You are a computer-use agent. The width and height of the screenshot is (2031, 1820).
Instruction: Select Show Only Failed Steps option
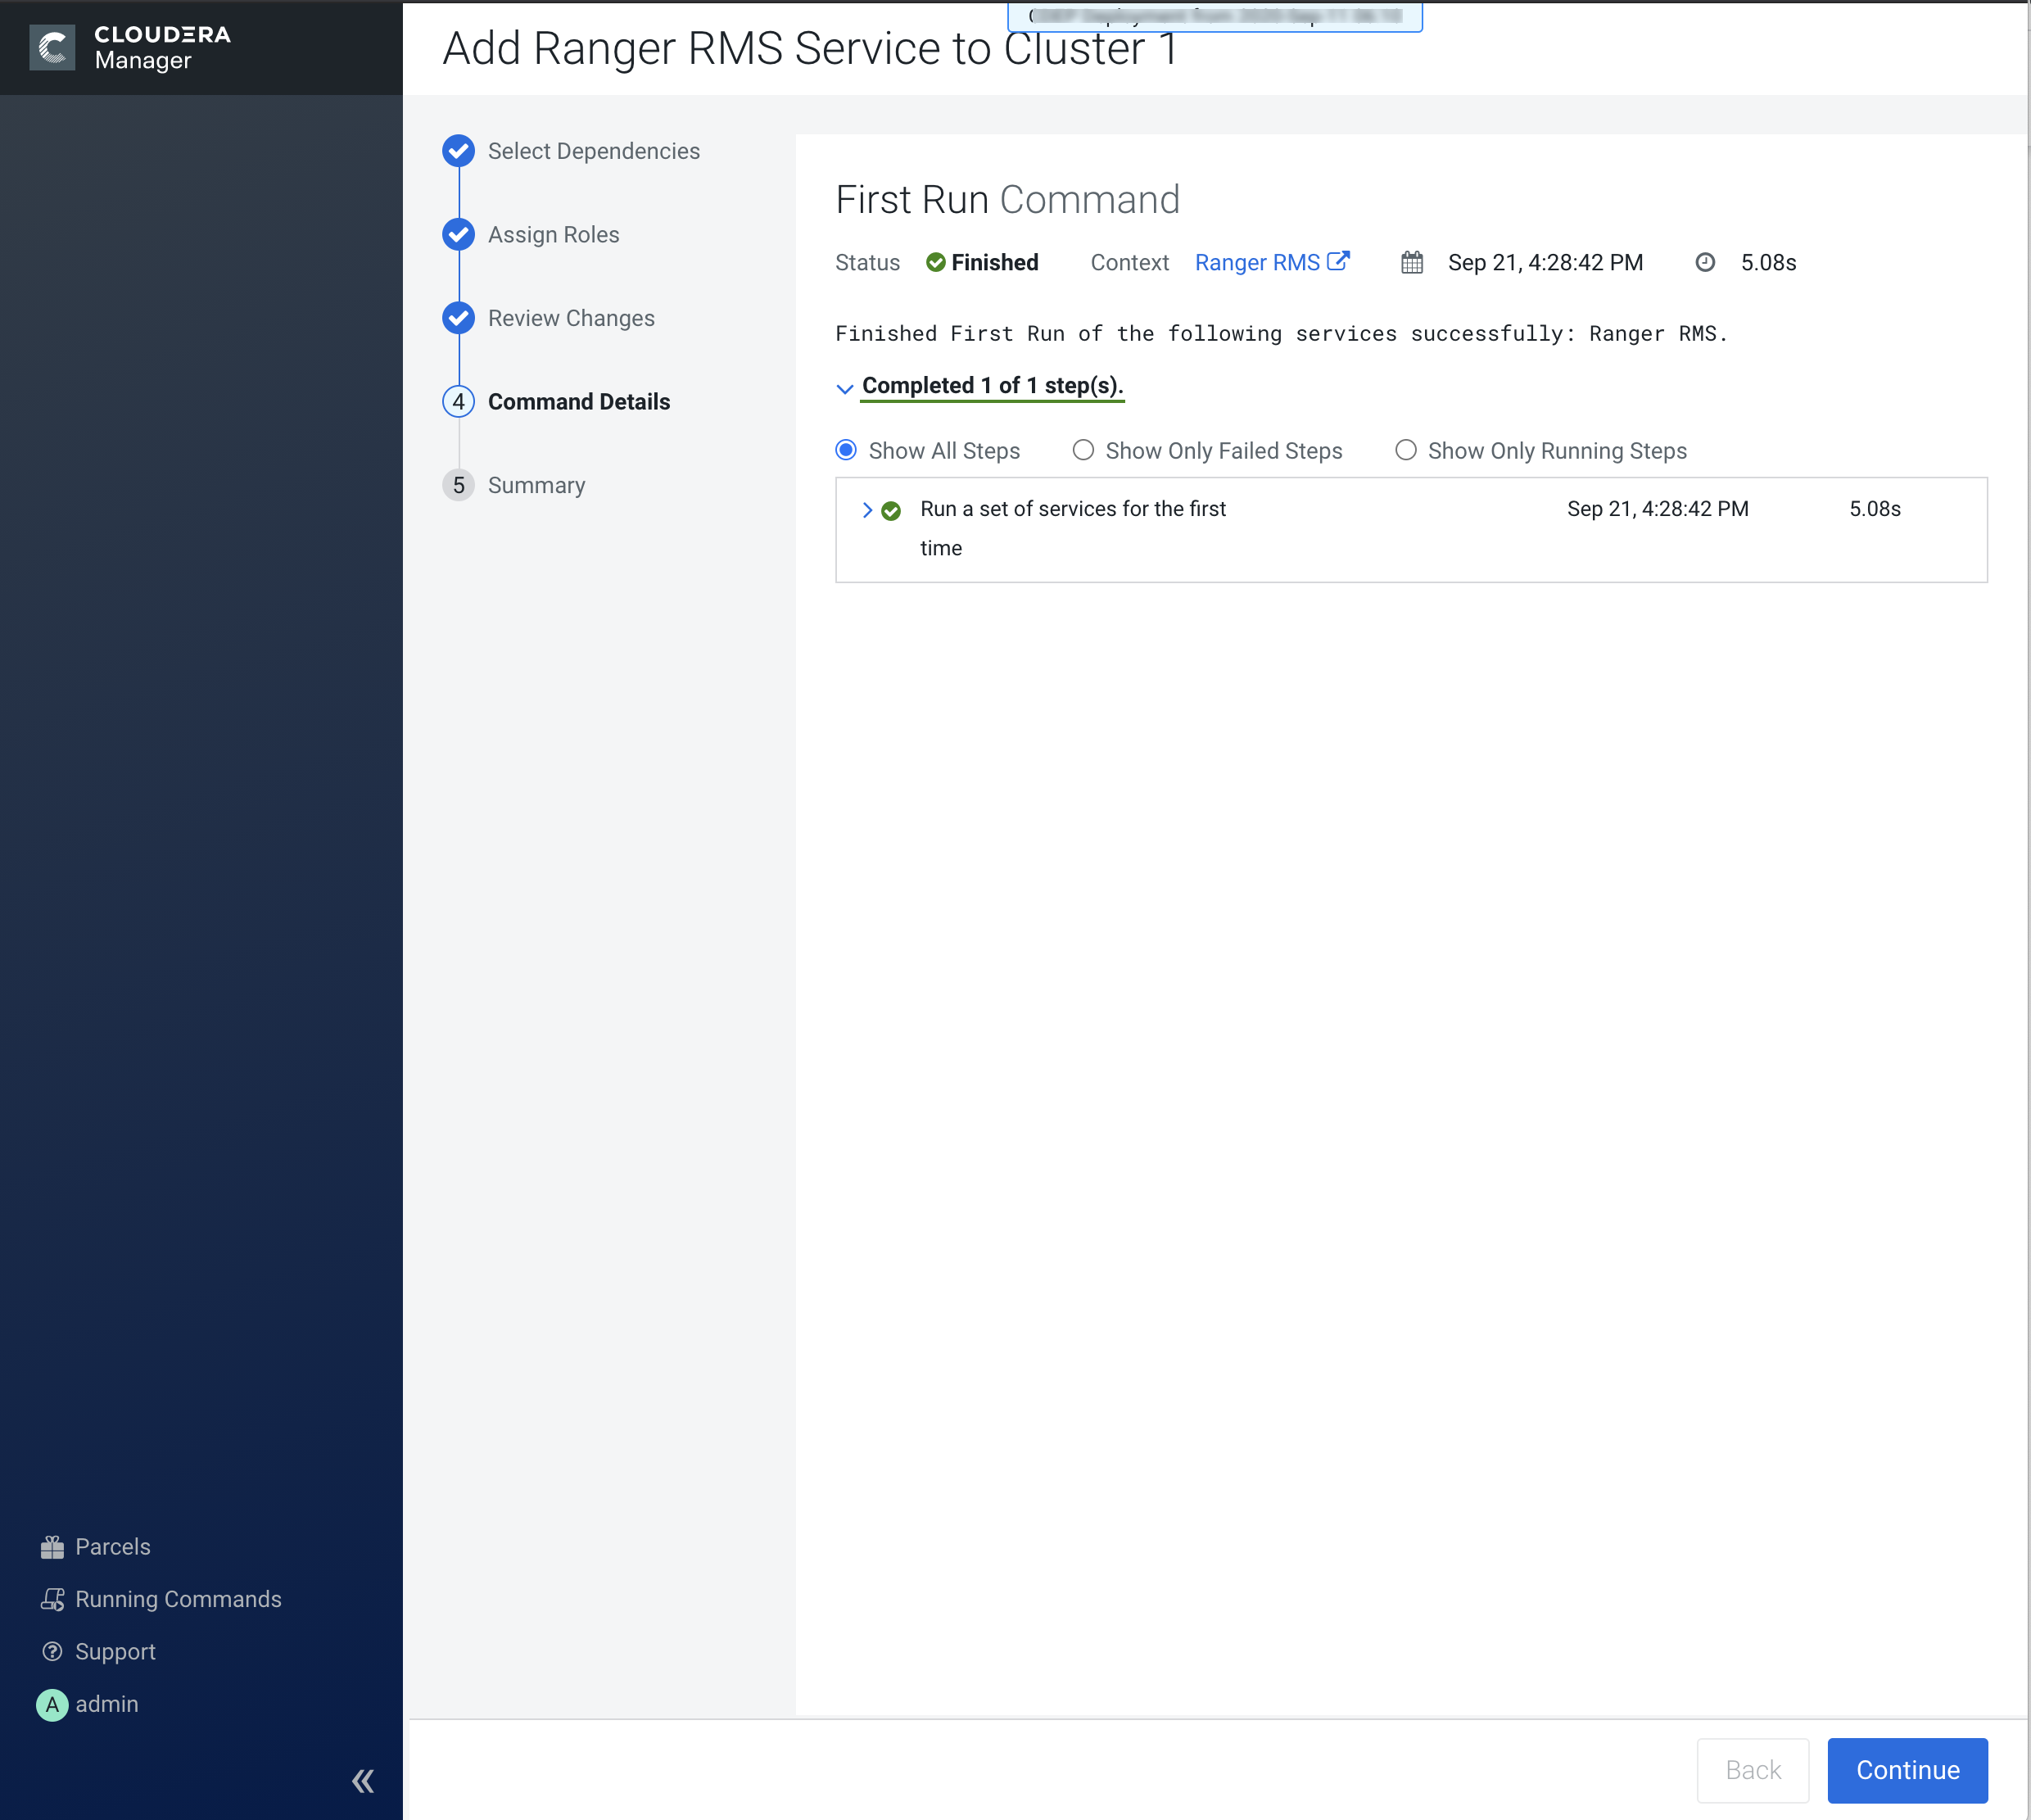coord(1083,450)
